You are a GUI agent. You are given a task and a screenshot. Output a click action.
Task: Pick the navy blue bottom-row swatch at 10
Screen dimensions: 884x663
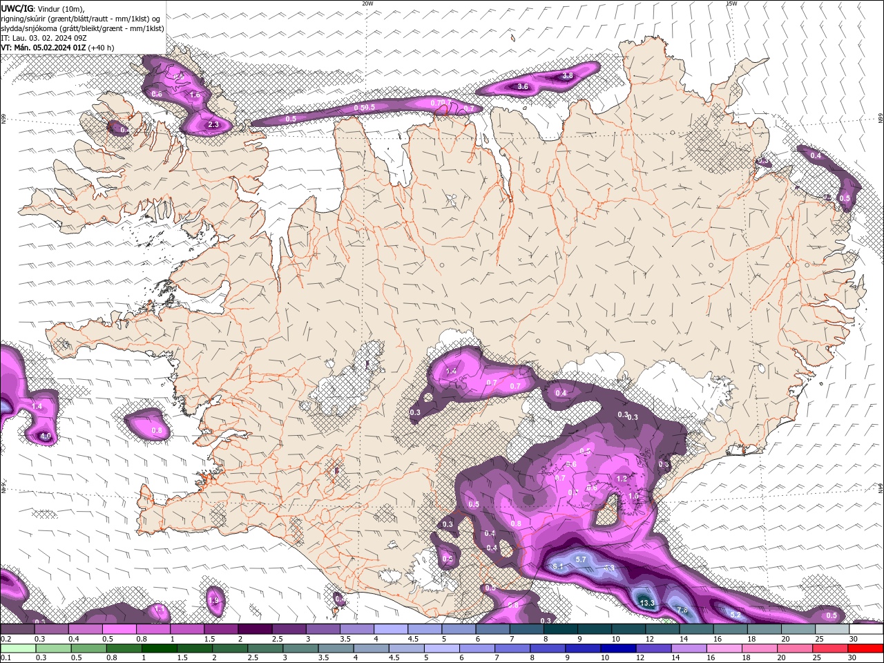point(618,648)
